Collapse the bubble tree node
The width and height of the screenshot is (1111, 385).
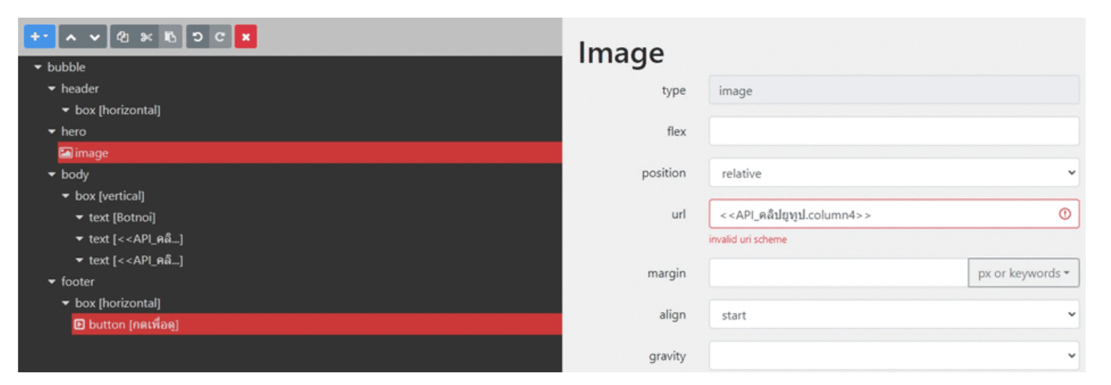[x=38, y=67]
